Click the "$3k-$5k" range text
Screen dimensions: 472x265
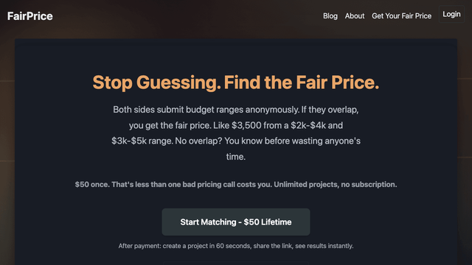129,141
